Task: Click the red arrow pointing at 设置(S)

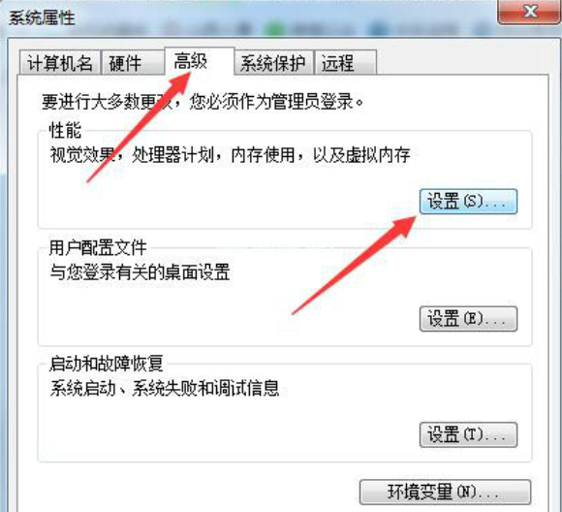Action: click(x=354, y=265)
